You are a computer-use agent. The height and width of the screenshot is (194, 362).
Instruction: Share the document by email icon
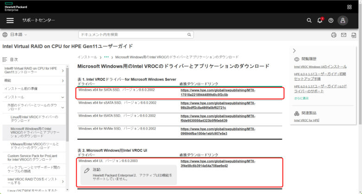click(343, 35)
